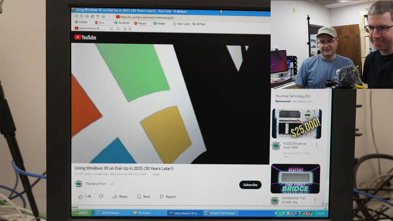Click channel avatar beside $25,000 server video

point(276,146)
